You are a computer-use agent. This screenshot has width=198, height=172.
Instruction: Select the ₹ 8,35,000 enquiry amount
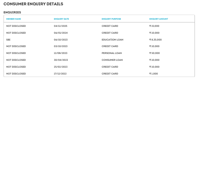[156, 40]
